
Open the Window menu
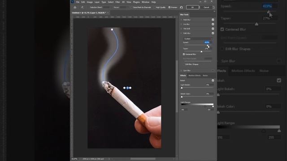click(145, 2)
